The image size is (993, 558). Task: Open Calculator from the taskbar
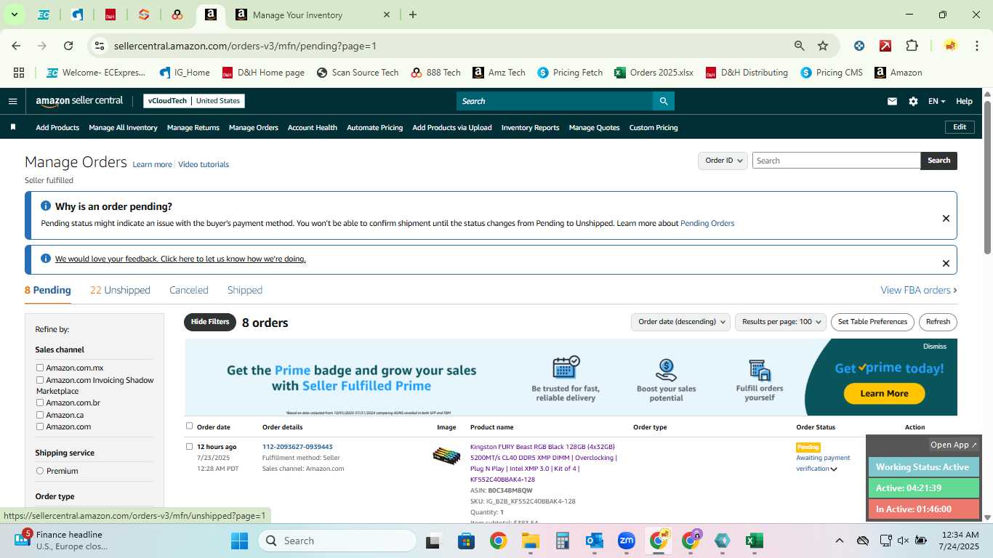(562, 541)
